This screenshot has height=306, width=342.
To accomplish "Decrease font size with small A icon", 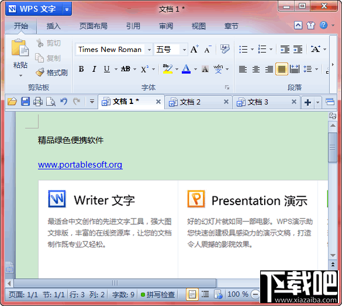I will point(208,50).
